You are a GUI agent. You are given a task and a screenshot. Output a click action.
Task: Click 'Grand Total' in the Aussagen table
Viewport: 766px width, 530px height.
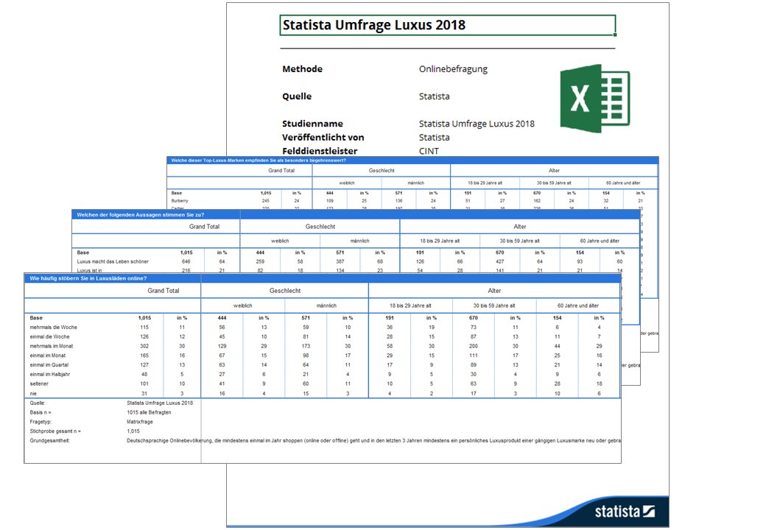click(204, 227)
